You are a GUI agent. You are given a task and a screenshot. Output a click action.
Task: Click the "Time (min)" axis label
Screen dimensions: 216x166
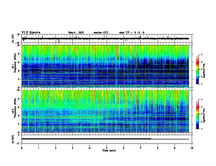tap(109, 151)
